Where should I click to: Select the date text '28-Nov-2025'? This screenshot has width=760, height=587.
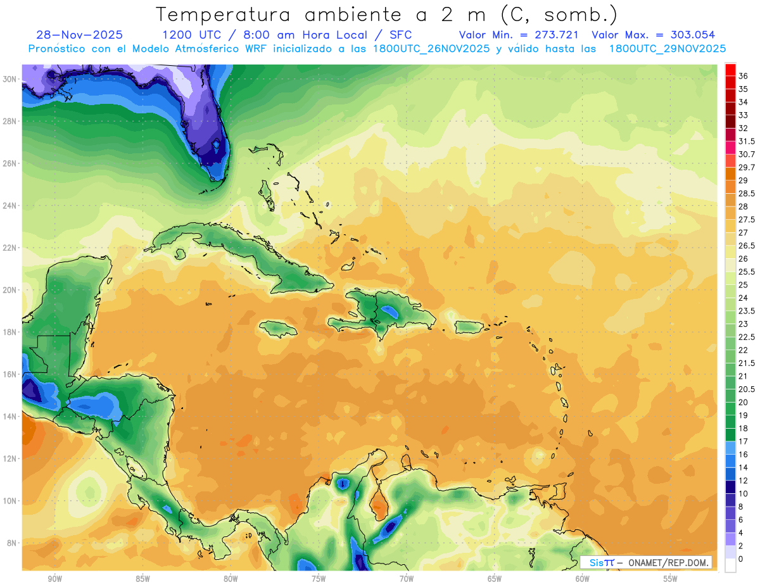tap(80, 35)
